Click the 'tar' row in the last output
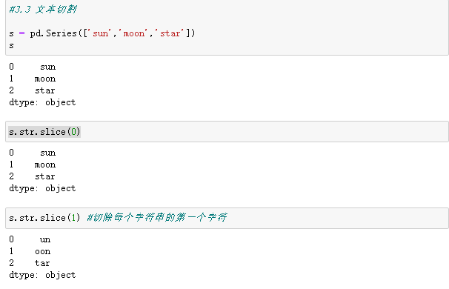The image size is (449, 289). tap(30, 263)
